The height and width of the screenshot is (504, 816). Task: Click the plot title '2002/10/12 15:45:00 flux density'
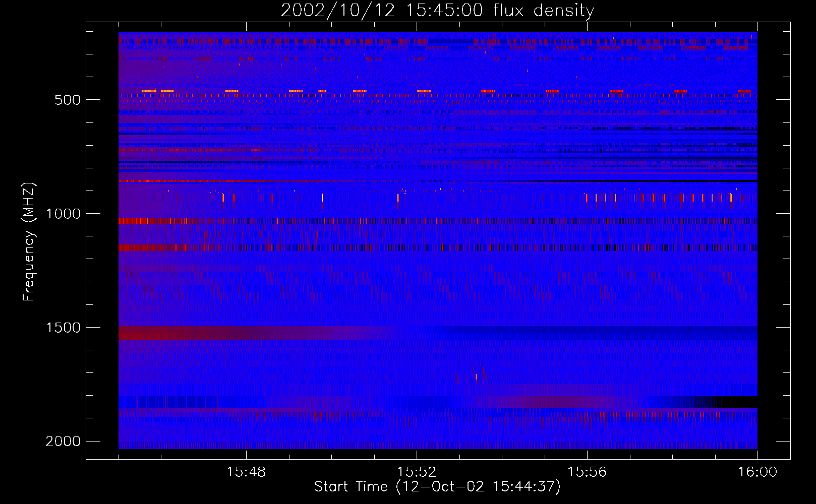(437, 10)
